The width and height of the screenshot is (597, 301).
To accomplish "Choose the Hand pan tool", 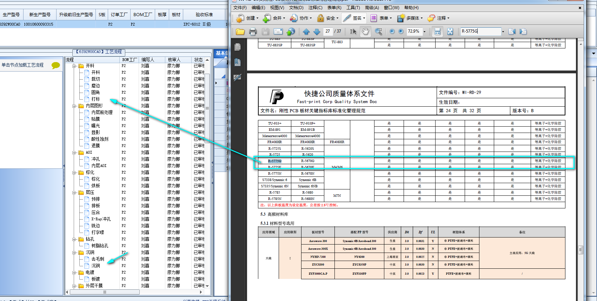I will [365, 32].
